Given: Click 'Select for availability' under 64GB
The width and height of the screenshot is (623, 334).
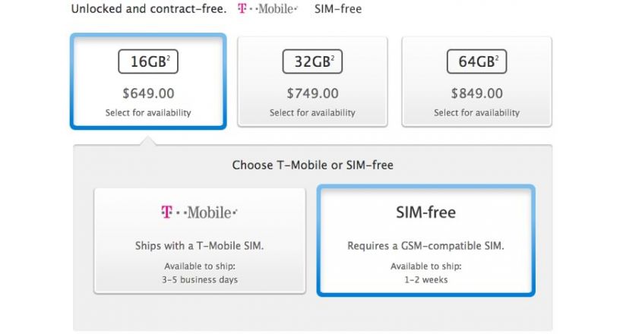Looking at the screenshot, I should pyautogui.click(x=477, y=113).
